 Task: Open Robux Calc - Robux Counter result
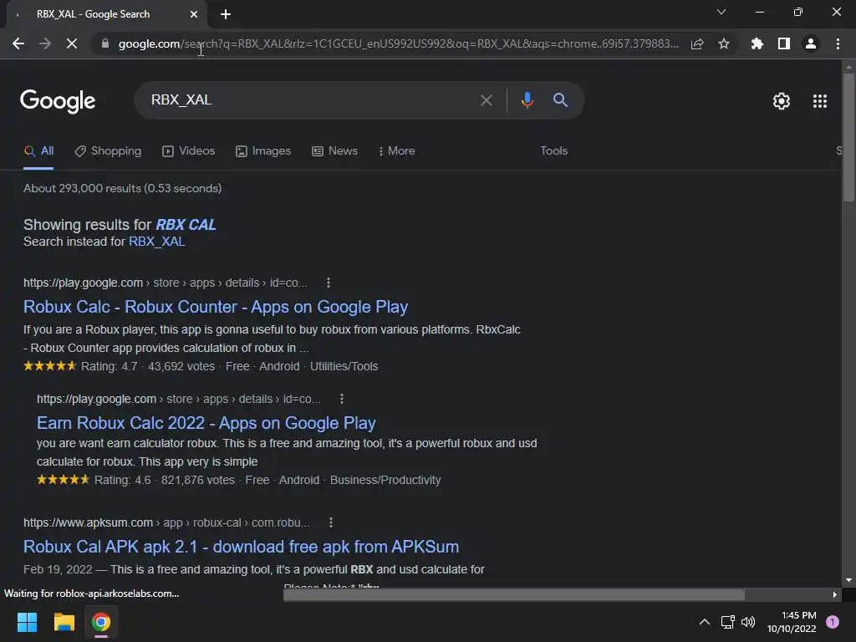[x=216, y=307]
